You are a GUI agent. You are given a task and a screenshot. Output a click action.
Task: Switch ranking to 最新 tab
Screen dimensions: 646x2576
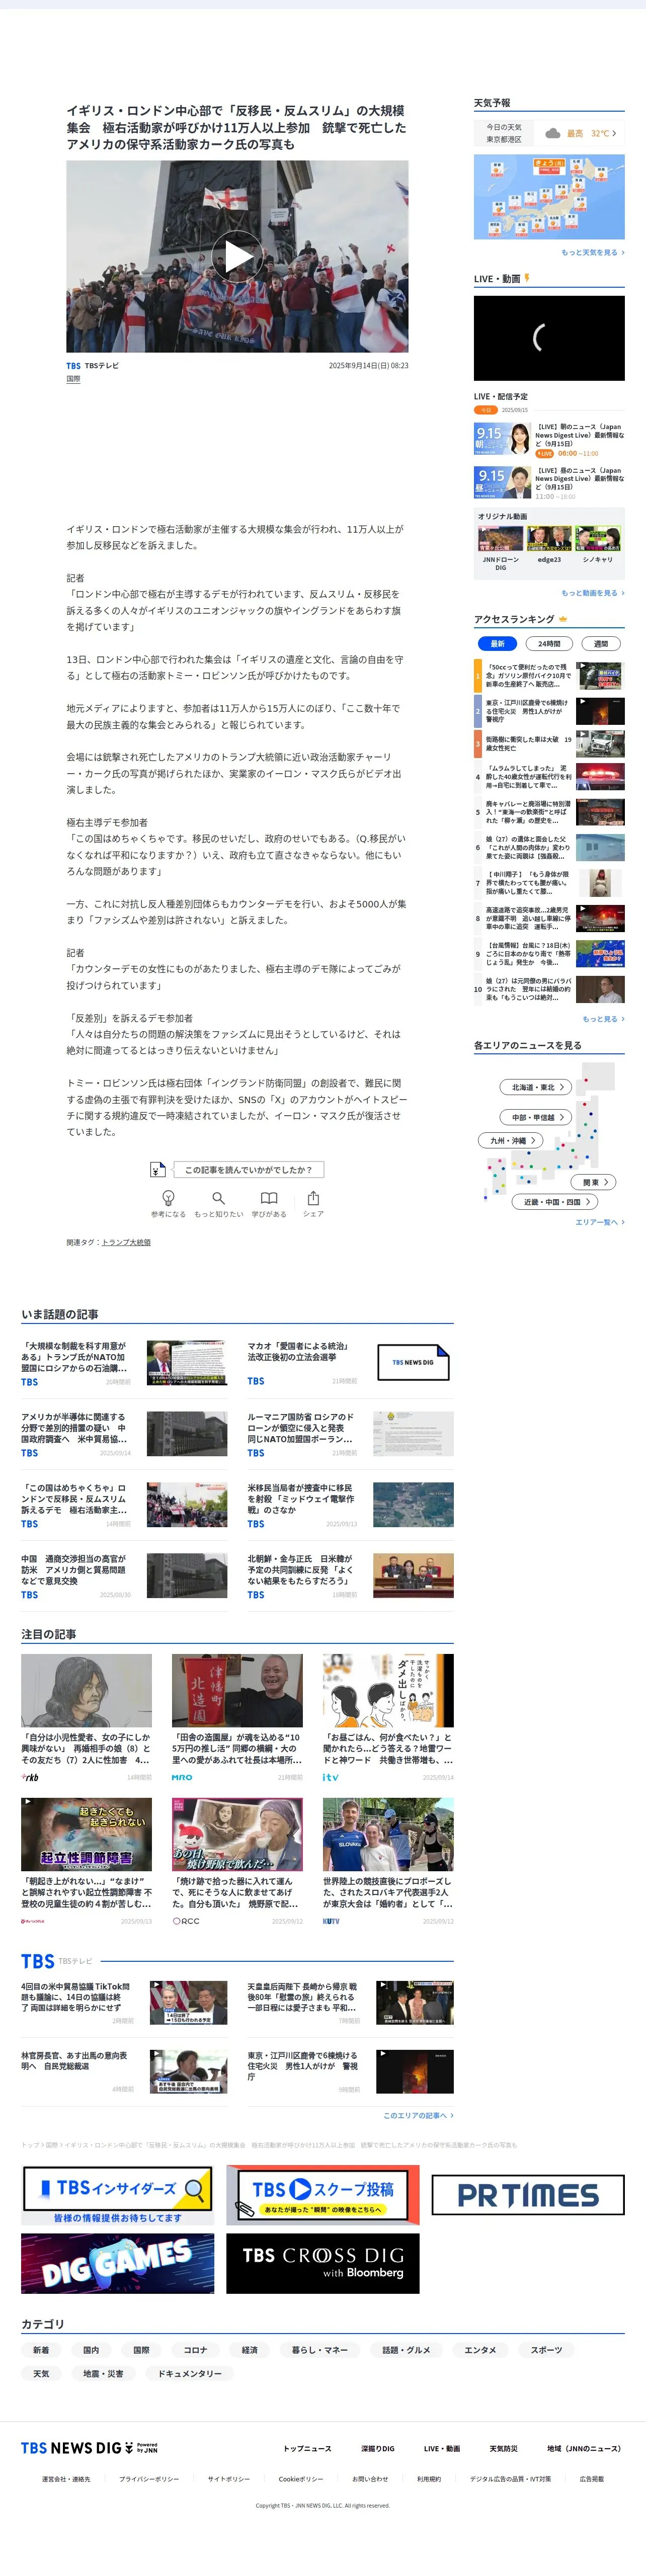pos(497,644)
